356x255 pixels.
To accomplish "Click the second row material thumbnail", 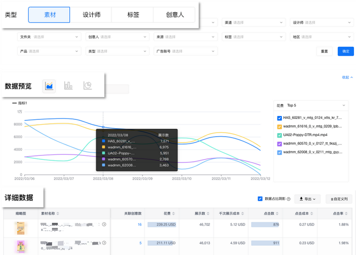I will point(21,247).
